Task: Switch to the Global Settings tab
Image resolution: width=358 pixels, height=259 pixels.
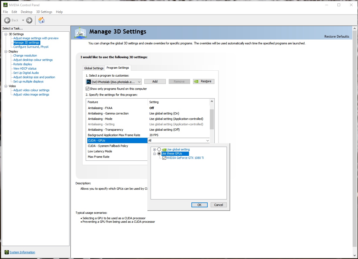Action: pyautogui.click(x=94, y=68)
